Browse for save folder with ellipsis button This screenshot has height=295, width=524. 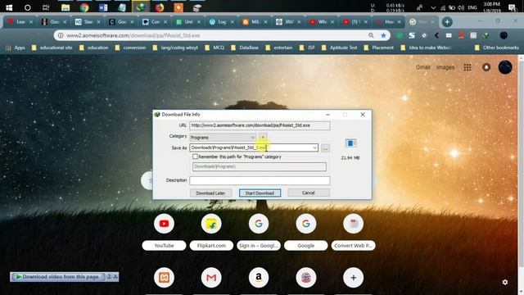coord(325,148)
